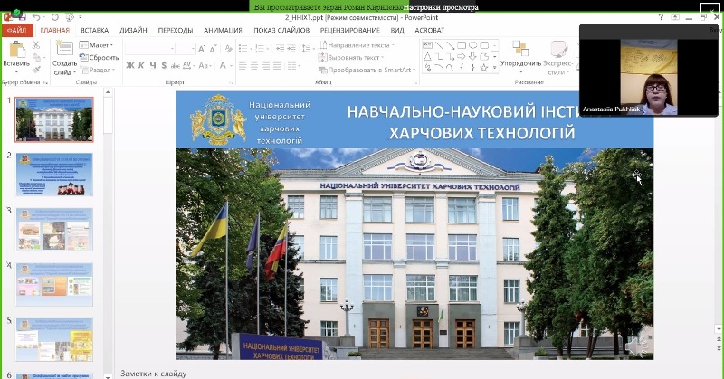Toggle underline Ч formatting

[x=153, y=65]
